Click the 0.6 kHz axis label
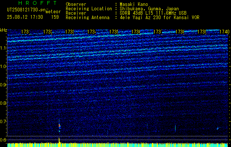The height and width of the screenshot is (147, 231). pos(3,140)
